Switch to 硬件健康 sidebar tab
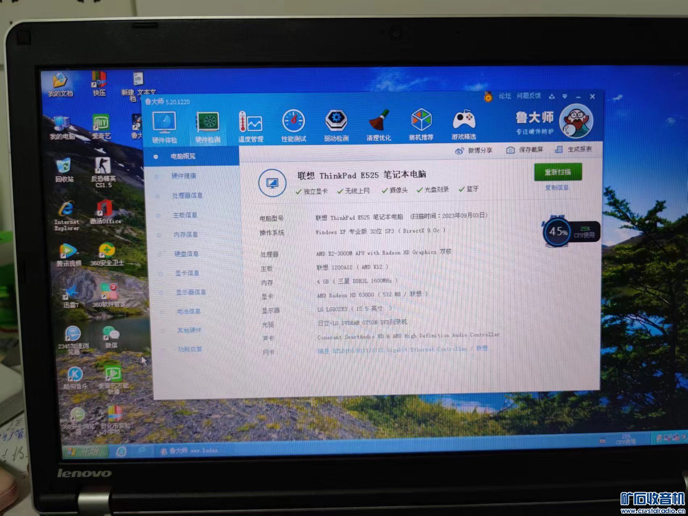 184,176
